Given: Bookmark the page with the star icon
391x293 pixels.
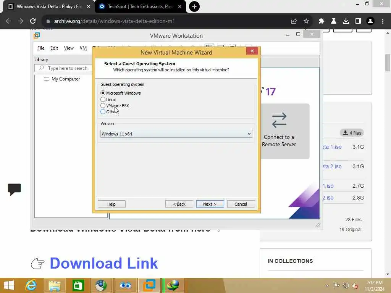Looking at the screenshot, I should tap(306, 21).
